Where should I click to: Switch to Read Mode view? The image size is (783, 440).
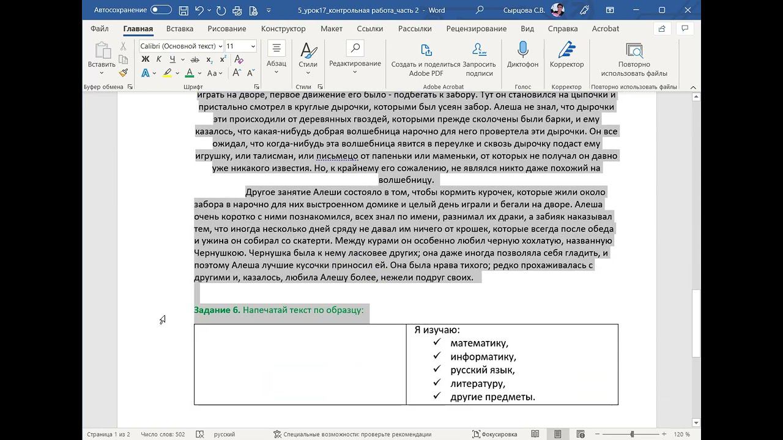point(535,435)
